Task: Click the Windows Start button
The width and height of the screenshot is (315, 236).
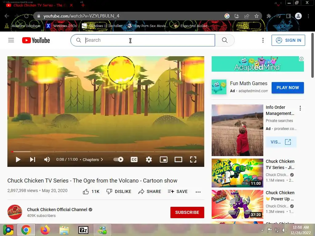Action: pyautogui.click(x=8, y=230)
